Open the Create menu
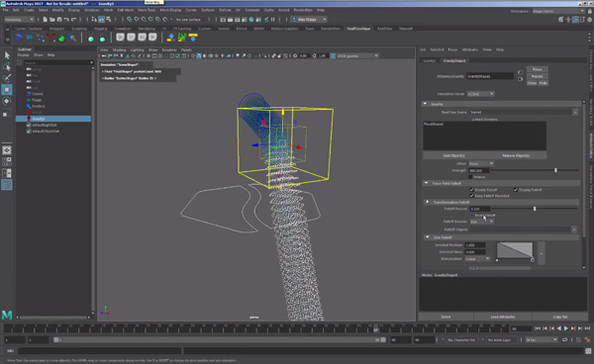 point(29,10)
